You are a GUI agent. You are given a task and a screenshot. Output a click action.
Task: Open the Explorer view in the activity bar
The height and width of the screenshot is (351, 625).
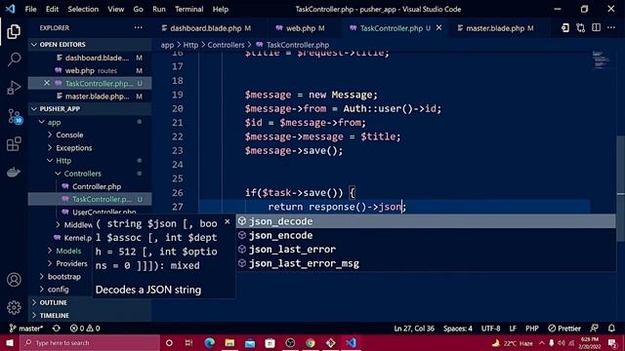(x=14, y=31)
